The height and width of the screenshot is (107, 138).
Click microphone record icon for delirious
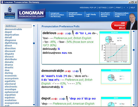(x=73, y=33)
